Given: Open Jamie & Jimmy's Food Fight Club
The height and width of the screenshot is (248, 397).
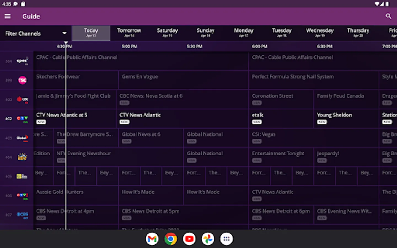Looking at the screenshot, I should coord(75,99).
